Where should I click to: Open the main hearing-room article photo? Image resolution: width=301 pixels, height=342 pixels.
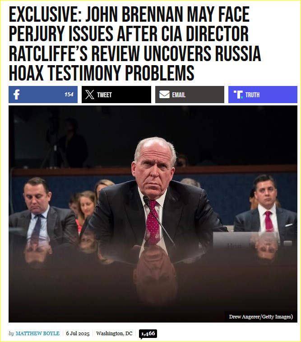click(x=153, y=214)
